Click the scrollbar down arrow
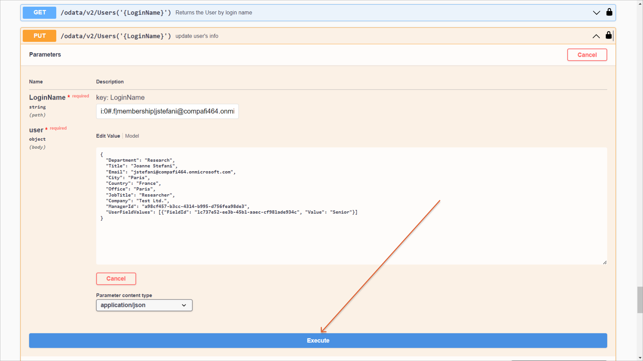Viewport: 643px width, 361px height. (640, 358)
